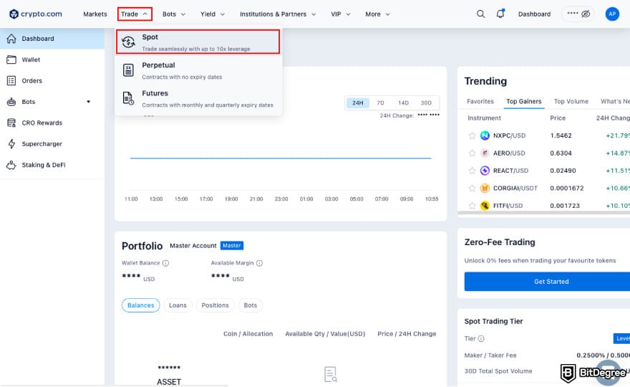Image resolution: width=630 pixels, height=387 pixels.
Task: Select the 24H chart range
Action: [x=357, y=103]
